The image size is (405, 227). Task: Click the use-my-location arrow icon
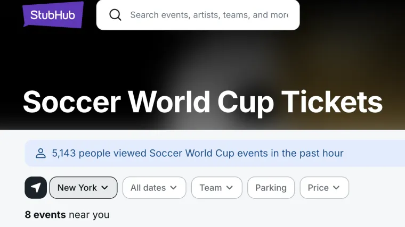click(x=36, y=188)
